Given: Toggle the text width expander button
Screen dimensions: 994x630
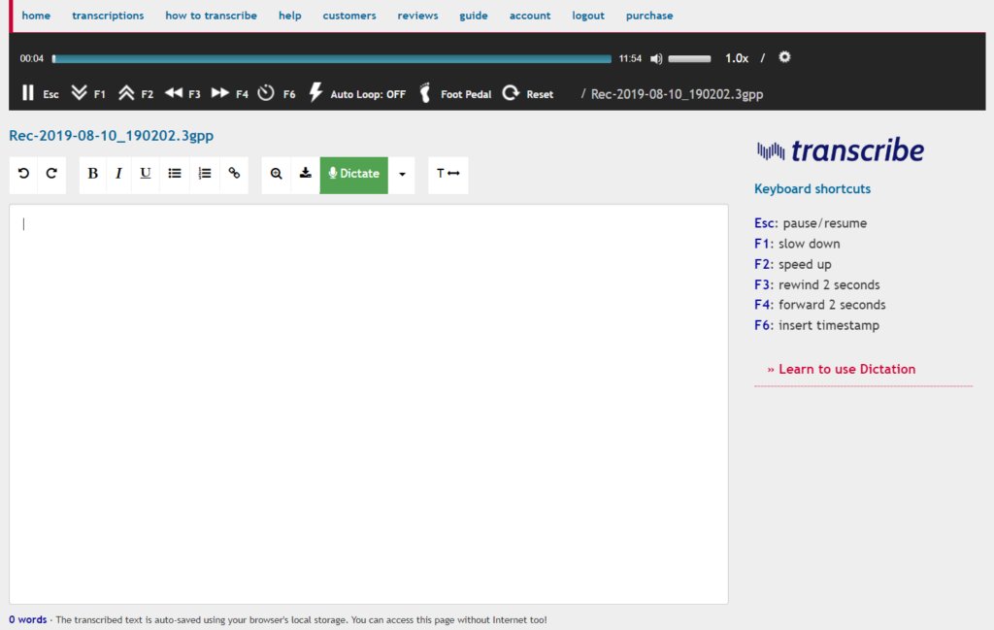Looking at the screenshot, I should click(x=447, y=174).
